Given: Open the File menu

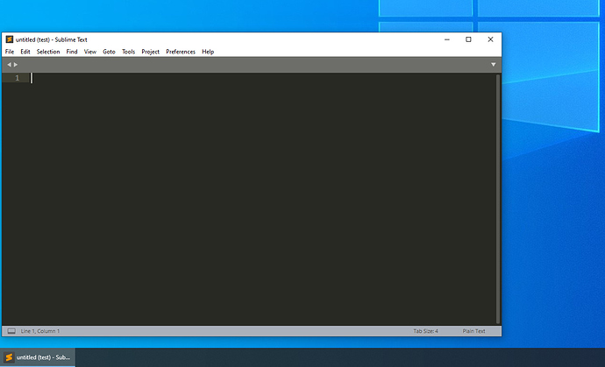Looking at the screenshot, I should pos(10,52).
